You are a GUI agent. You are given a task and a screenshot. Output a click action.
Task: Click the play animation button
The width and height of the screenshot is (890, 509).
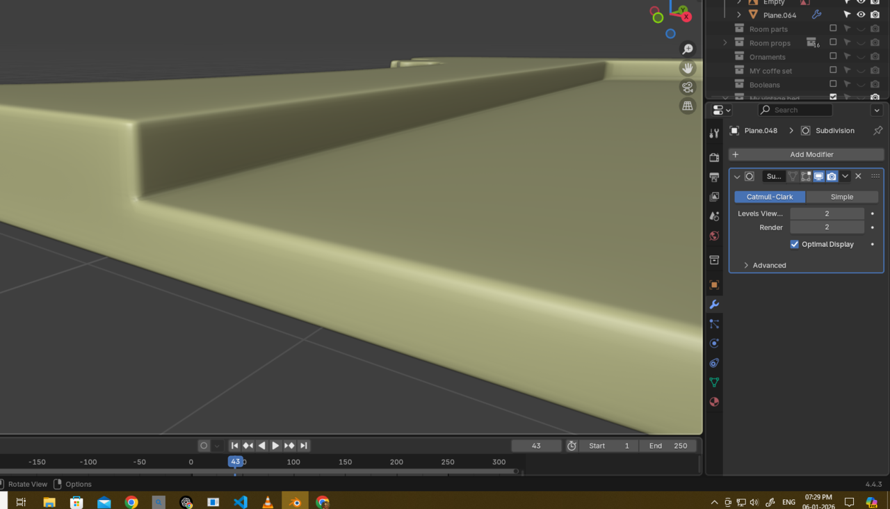point(275,446)
